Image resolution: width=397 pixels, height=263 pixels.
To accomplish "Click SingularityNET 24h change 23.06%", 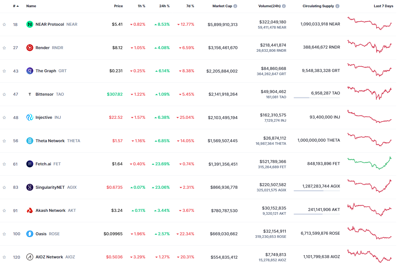I will point(161,187).
